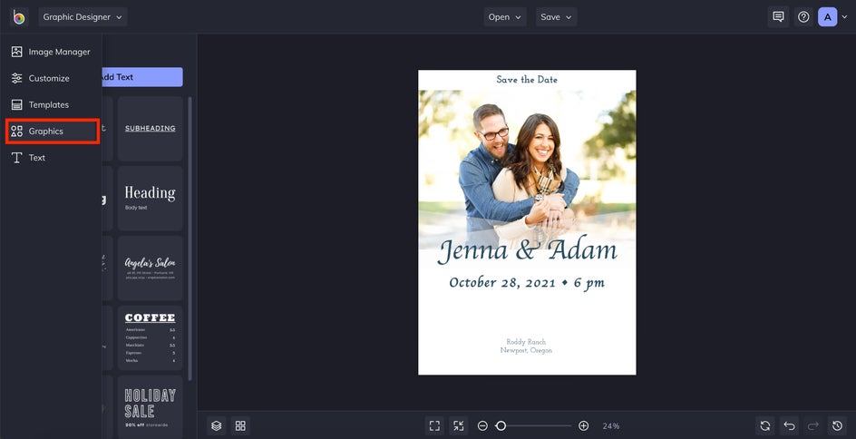
Task: Open the comments feedback icon
Action: pos(778,16)
